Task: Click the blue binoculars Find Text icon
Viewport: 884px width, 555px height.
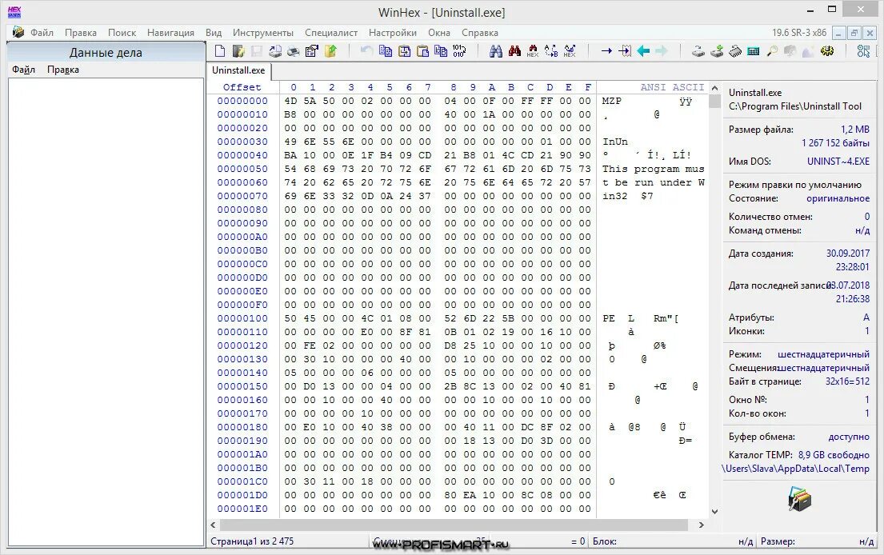Action: 496,51
